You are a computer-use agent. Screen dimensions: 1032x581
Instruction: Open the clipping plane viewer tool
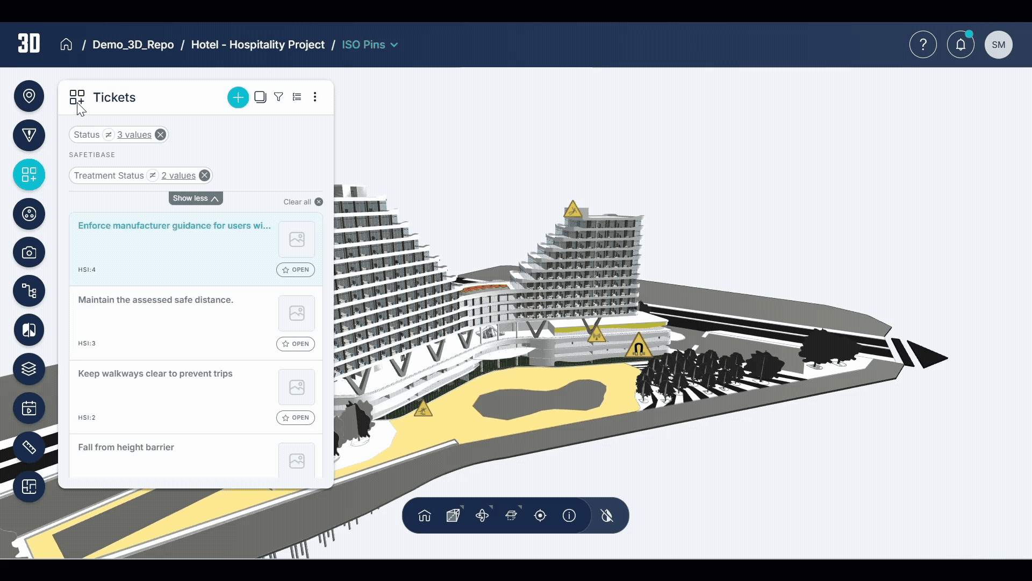pyautogui.click(x=511, y=516)
